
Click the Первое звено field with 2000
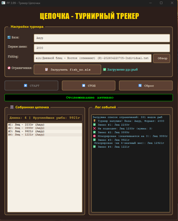[x=102, y=48]
